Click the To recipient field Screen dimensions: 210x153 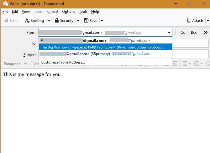[x=190, y=43]
